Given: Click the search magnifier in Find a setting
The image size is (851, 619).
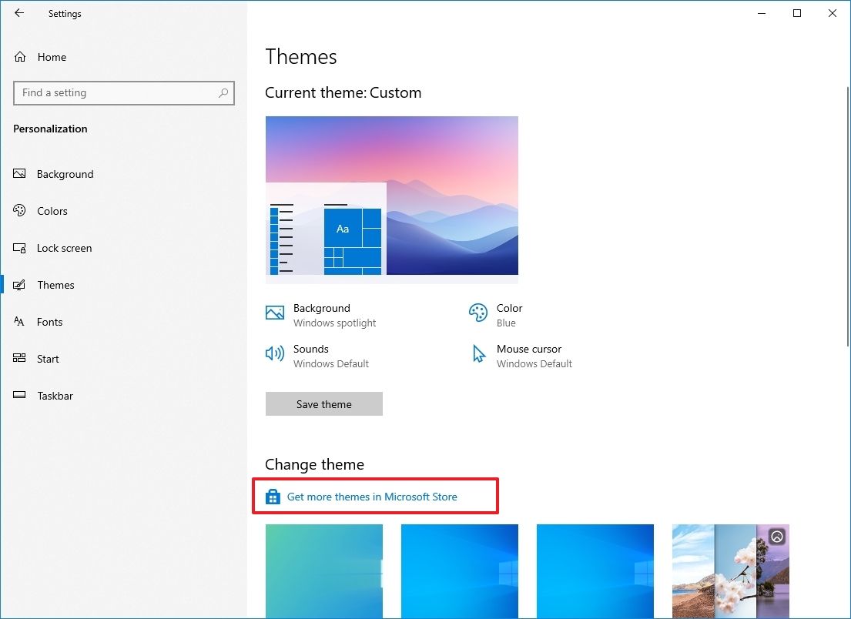Looking at the screenshot, I should (x=223, y=92).
